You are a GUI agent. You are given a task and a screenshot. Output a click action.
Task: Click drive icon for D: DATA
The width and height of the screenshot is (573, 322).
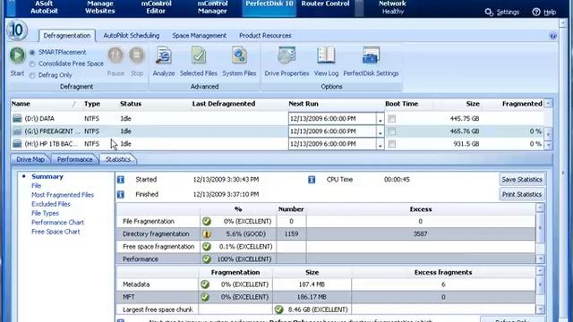click(x=17, y=118)
